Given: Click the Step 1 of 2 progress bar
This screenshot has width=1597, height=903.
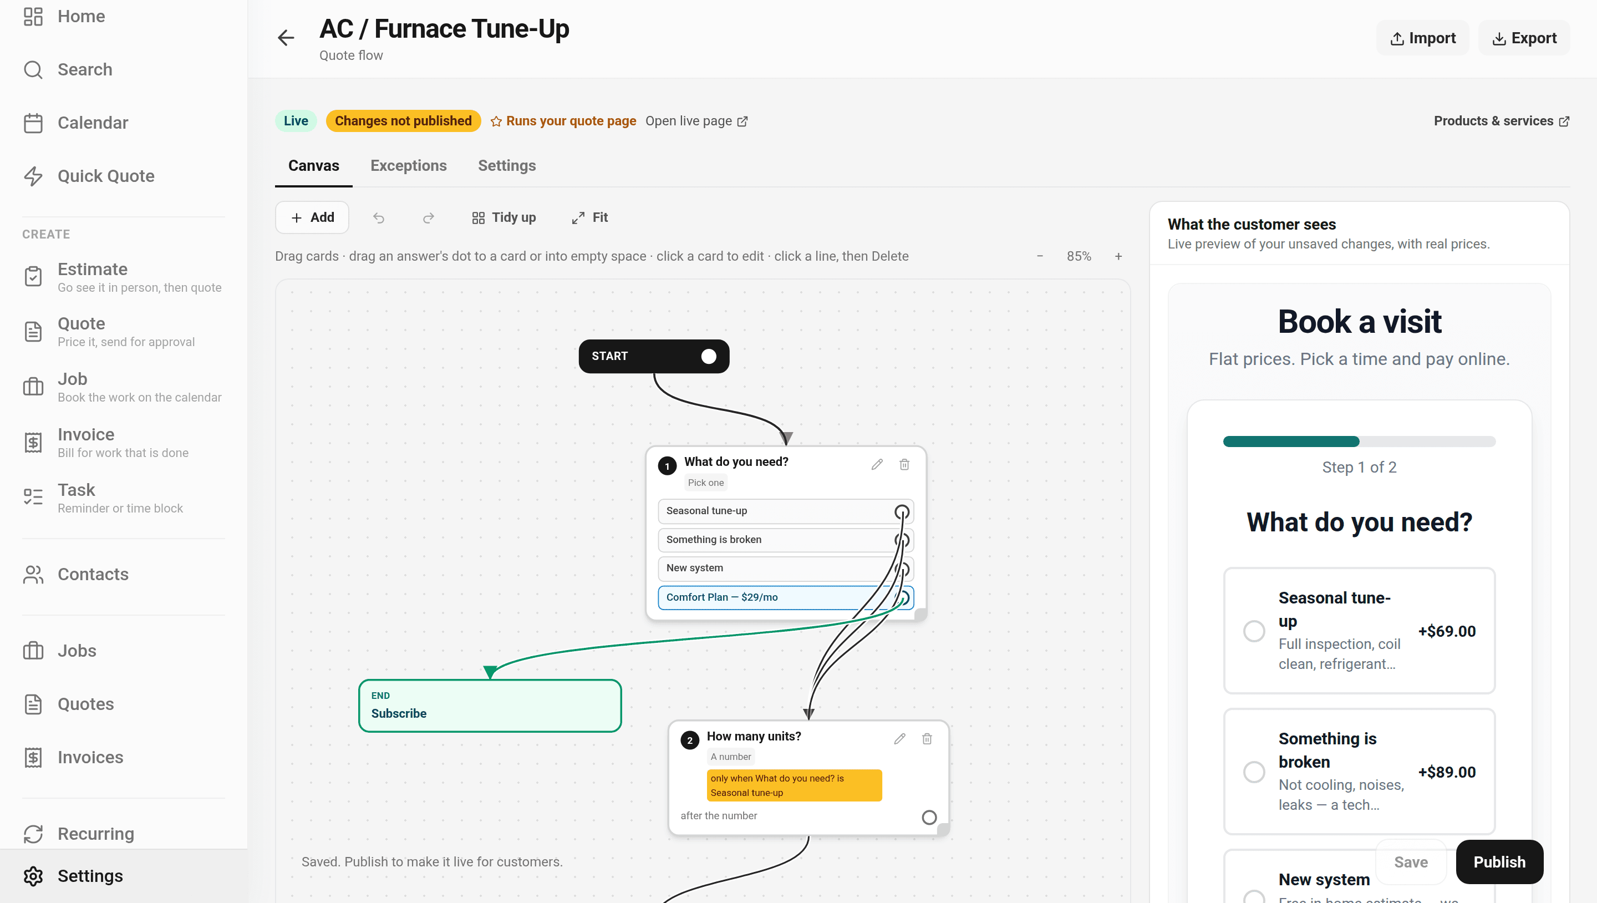Looking at the screenshot, I should 1359,442.
